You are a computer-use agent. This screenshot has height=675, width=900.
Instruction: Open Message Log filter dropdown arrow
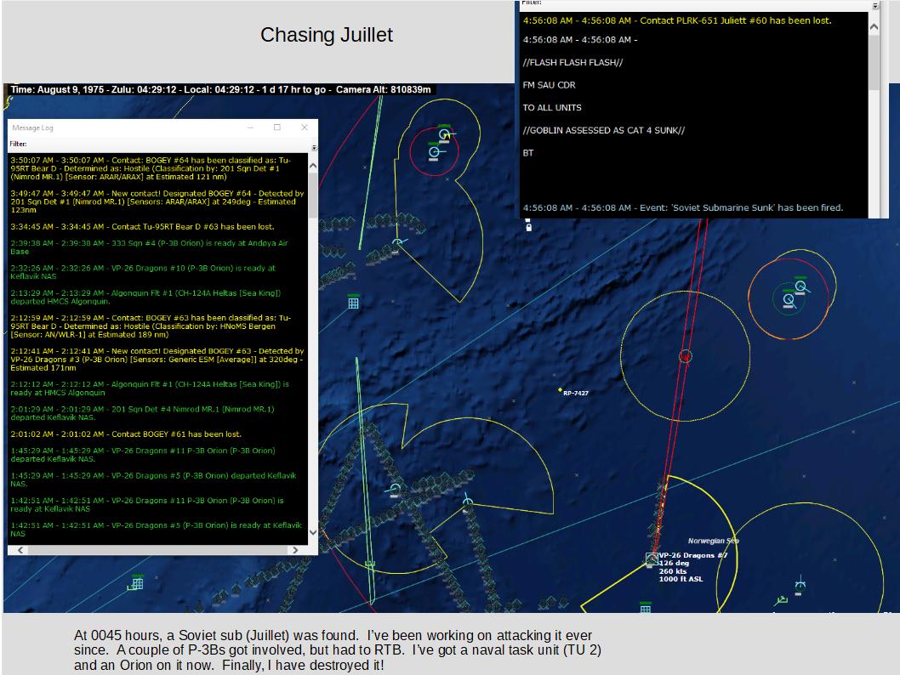[314, 148]
